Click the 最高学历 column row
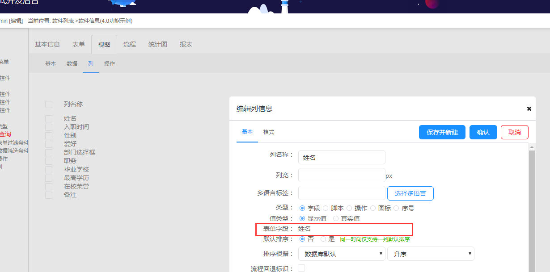550x272 pixels. coord(76,178)
